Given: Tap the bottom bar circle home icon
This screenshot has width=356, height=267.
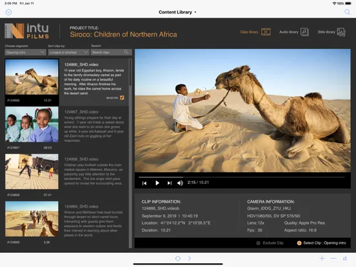Looking at the screenshot, I should coord(178,259).
